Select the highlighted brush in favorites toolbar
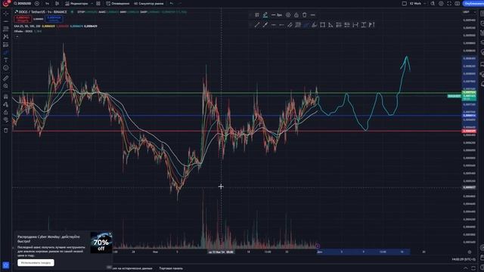 pos(306,25)
